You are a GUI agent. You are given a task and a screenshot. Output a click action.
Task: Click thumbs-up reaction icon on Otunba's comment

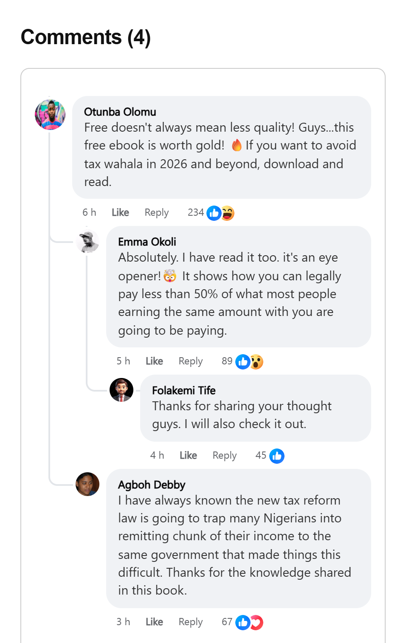click(214, 213)
